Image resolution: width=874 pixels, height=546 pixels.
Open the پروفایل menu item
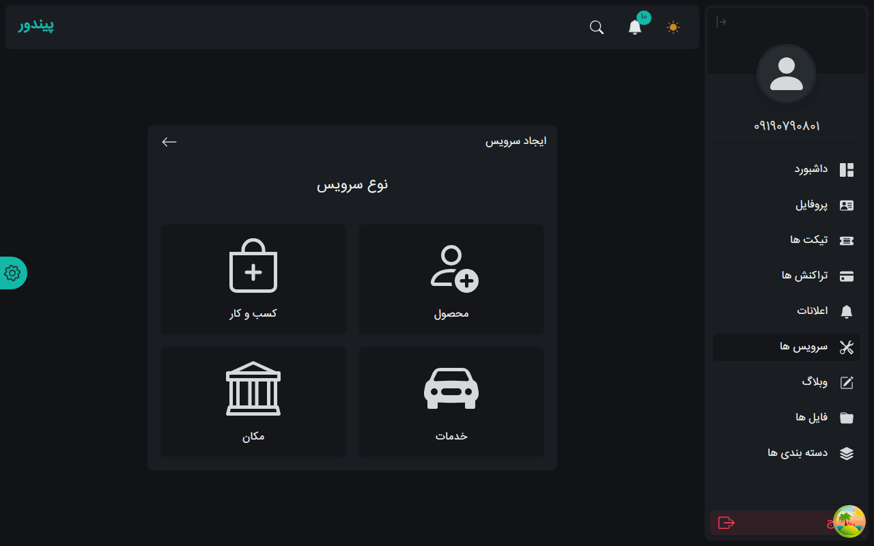click(787, 205)
